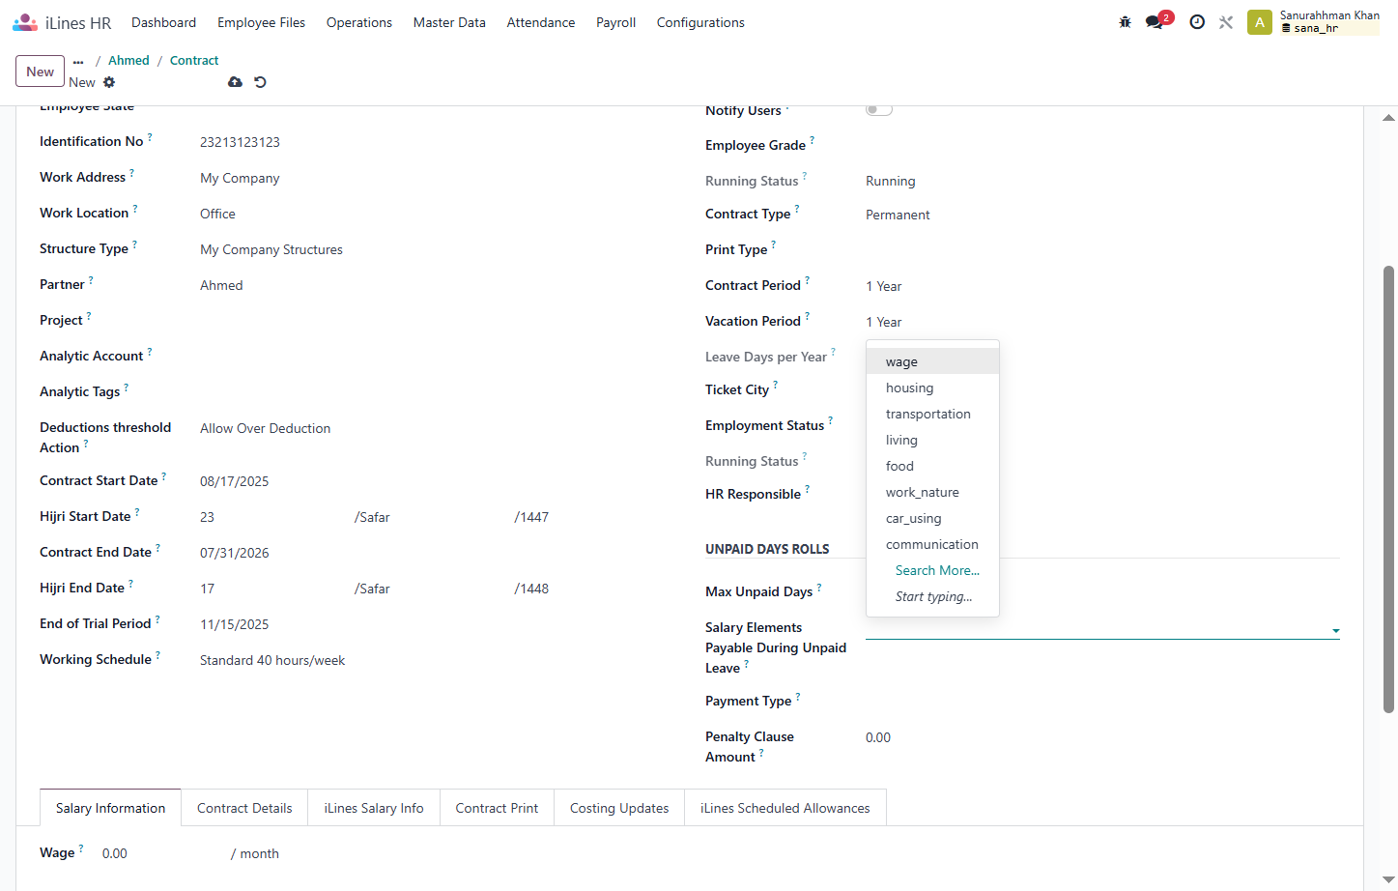The image size is (1398, 891).
Task: Select housing from the dropdown list
Action: (932, 388)
